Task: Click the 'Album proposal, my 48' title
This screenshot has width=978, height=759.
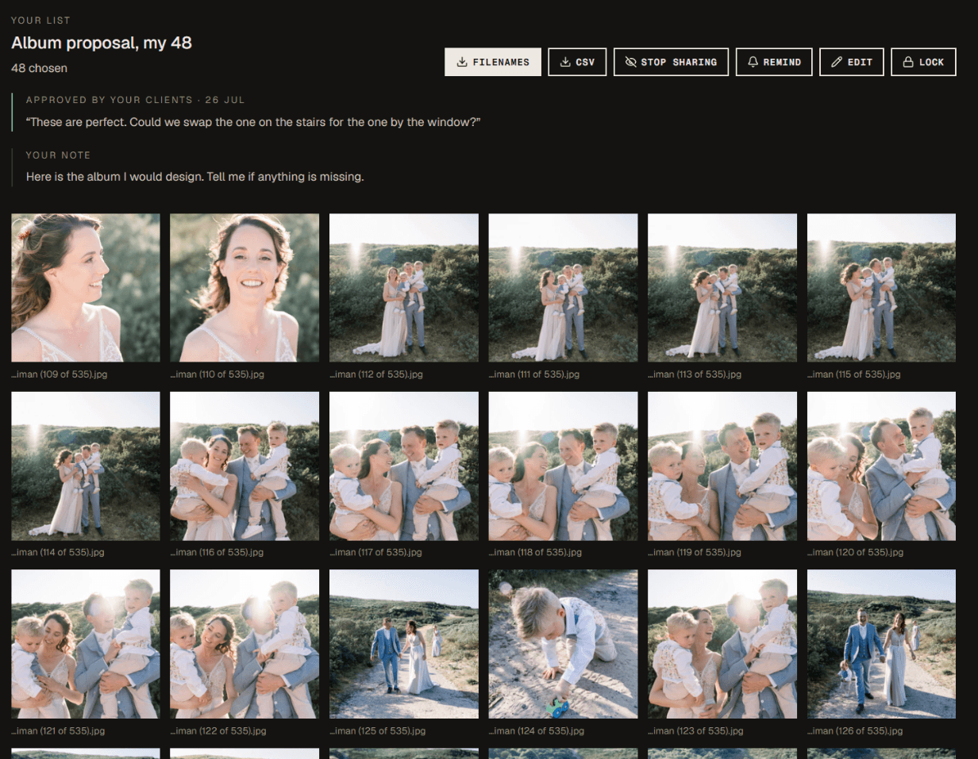Action: pyautogui.click(x=102, y=43)
